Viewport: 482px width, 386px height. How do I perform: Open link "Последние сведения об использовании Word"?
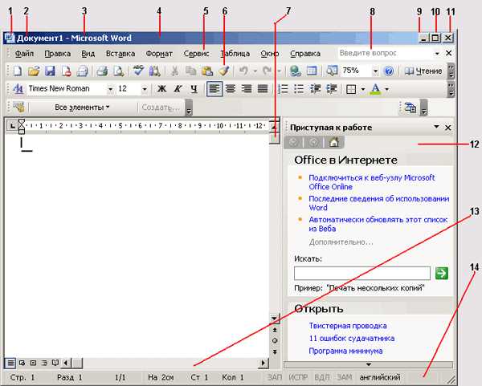tap(378, 203)
